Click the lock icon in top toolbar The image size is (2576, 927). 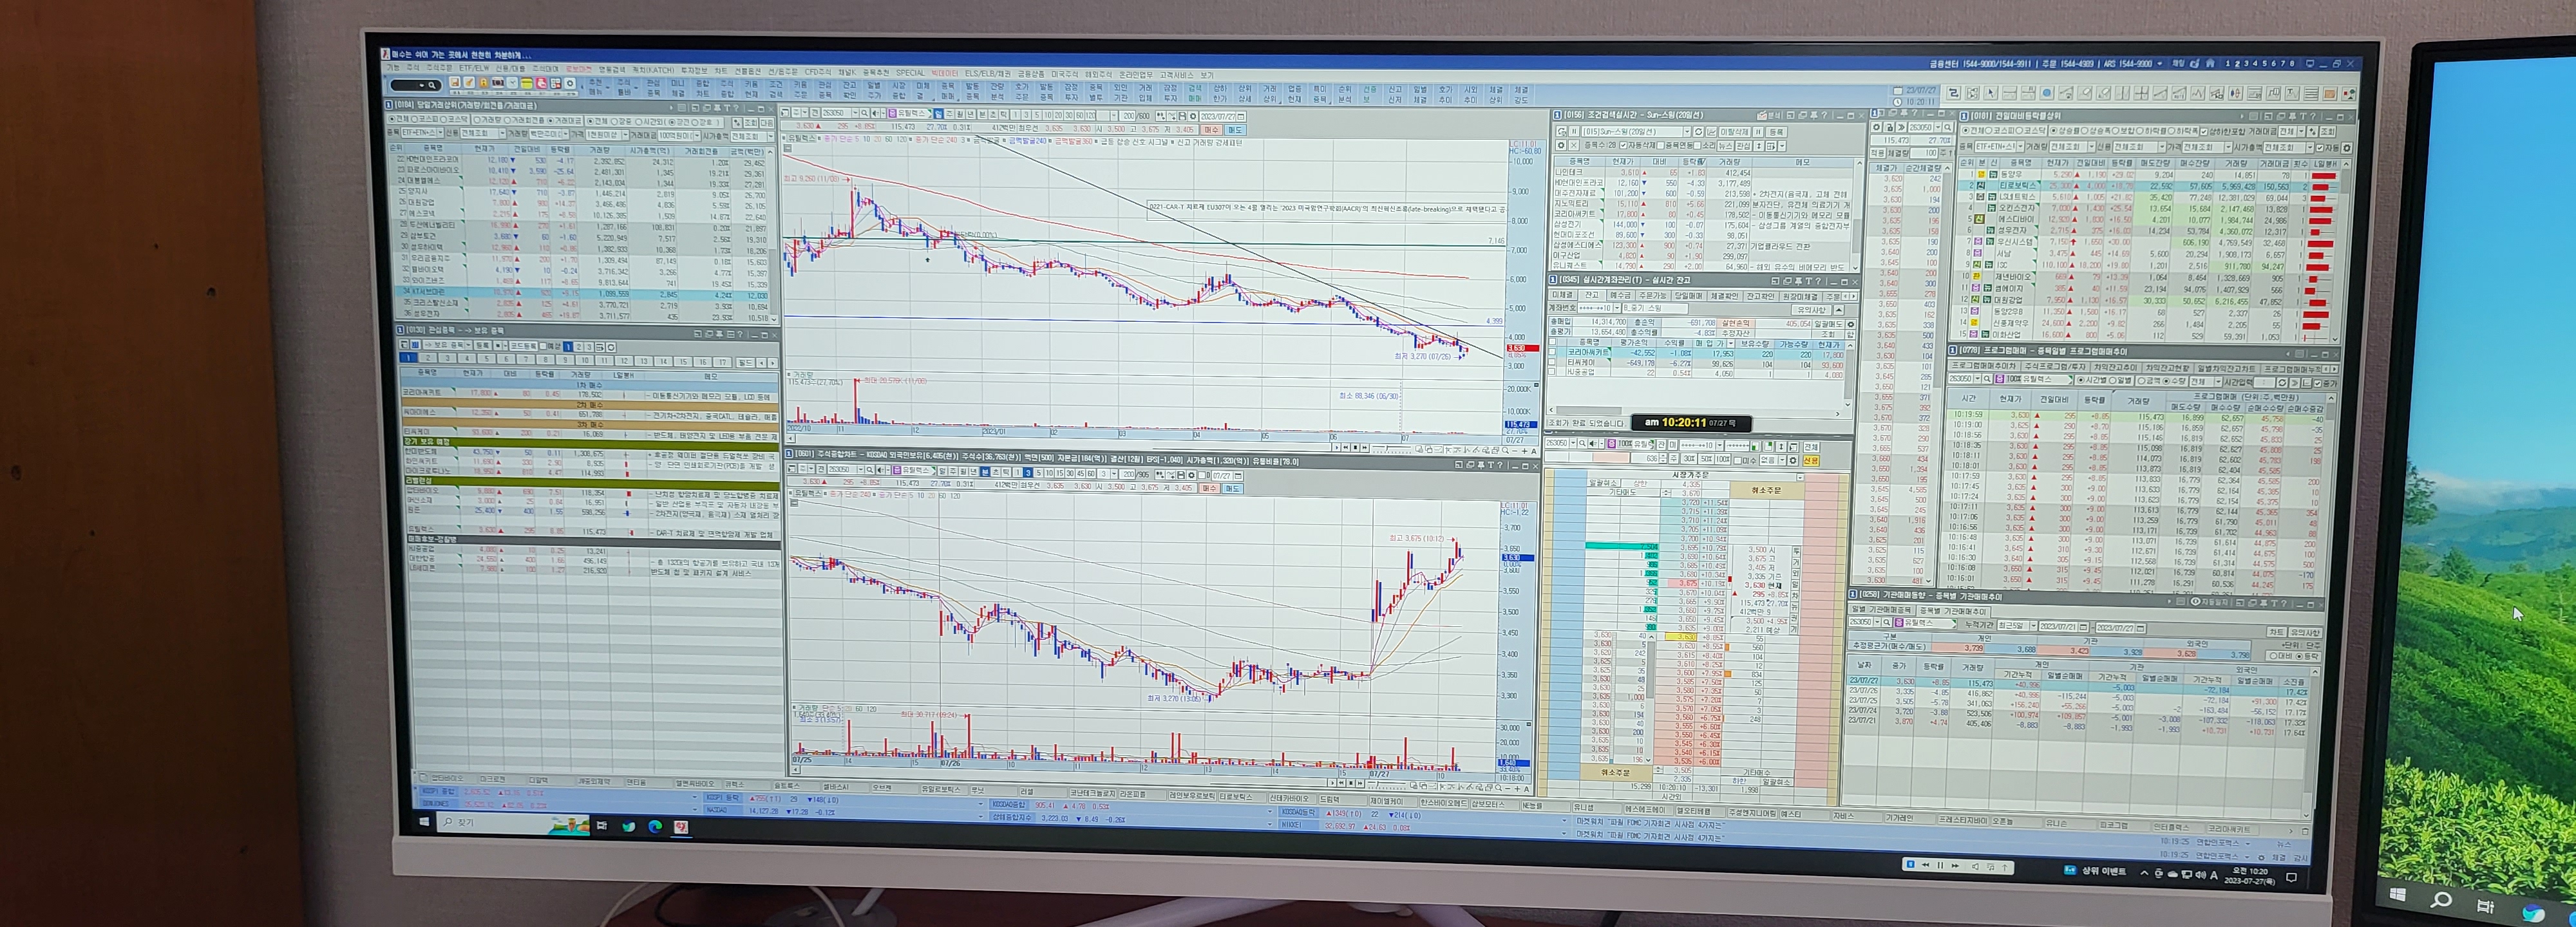pyautogui.click(x=483, y=83)
